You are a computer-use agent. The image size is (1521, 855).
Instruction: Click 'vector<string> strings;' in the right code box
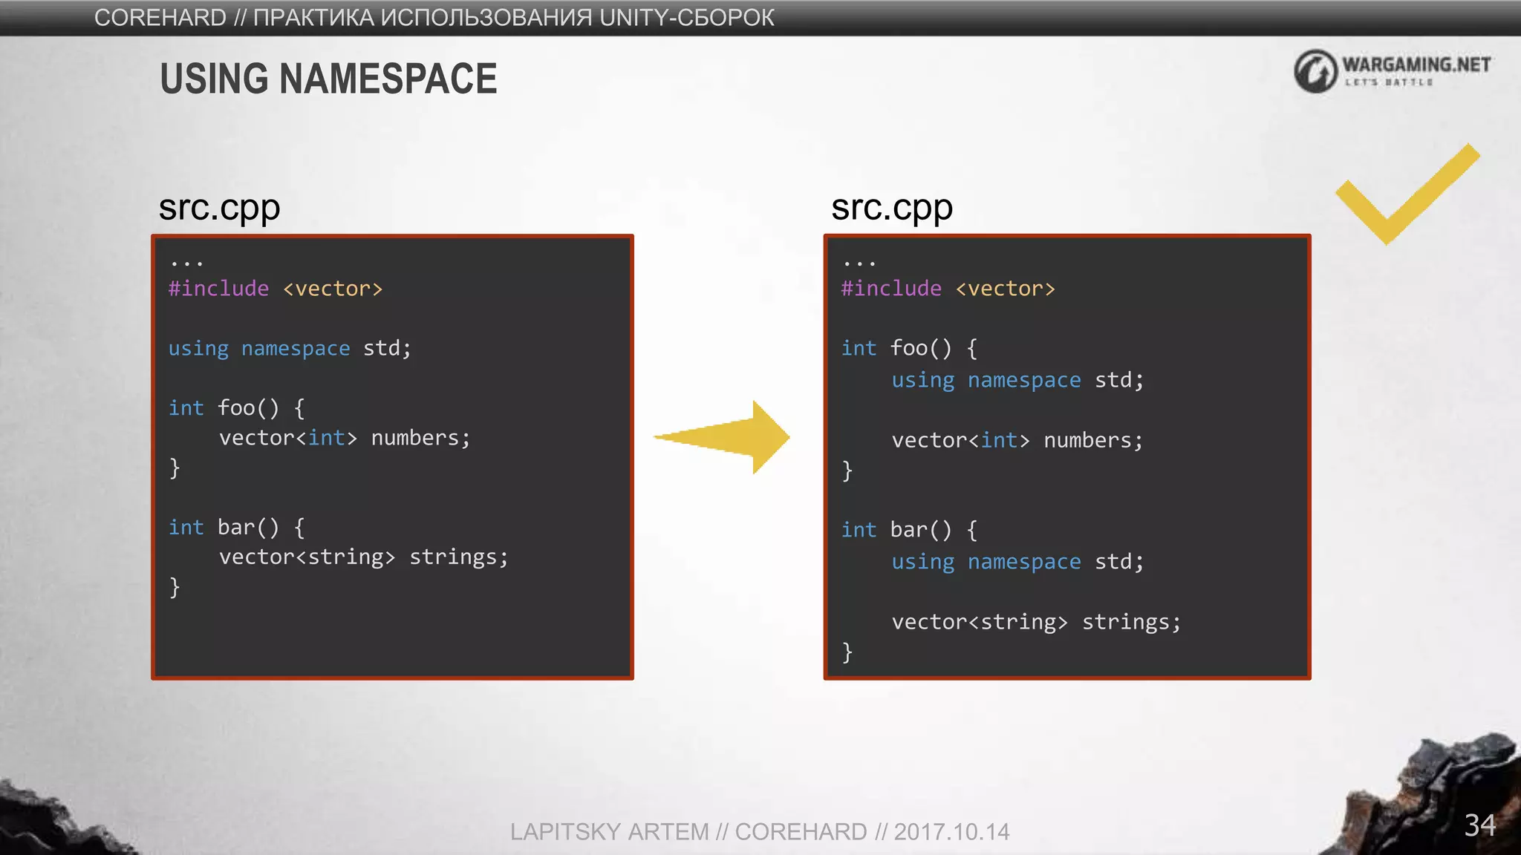pos(1036,623)
